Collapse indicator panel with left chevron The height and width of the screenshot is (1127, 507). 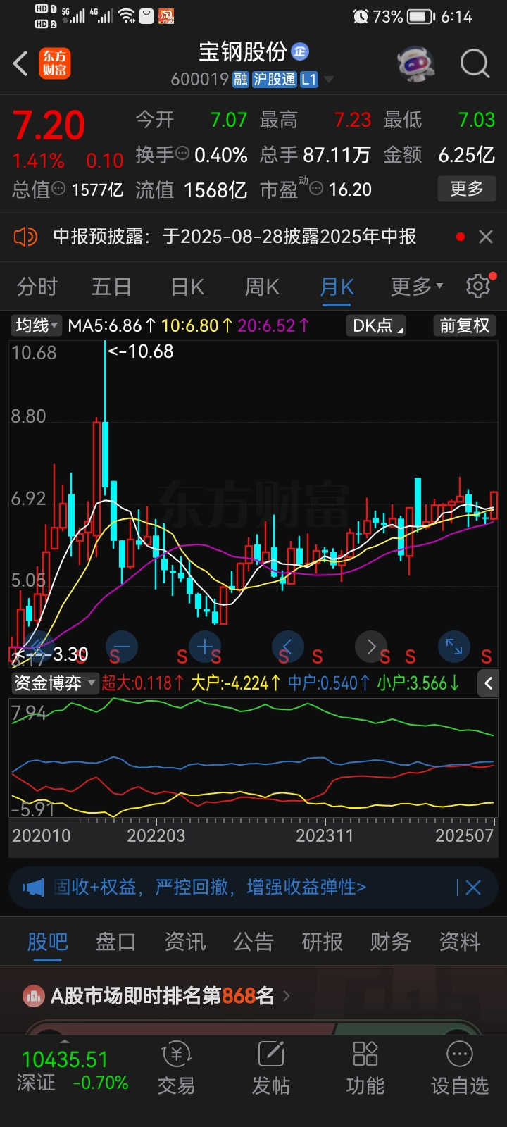[488, 683]
